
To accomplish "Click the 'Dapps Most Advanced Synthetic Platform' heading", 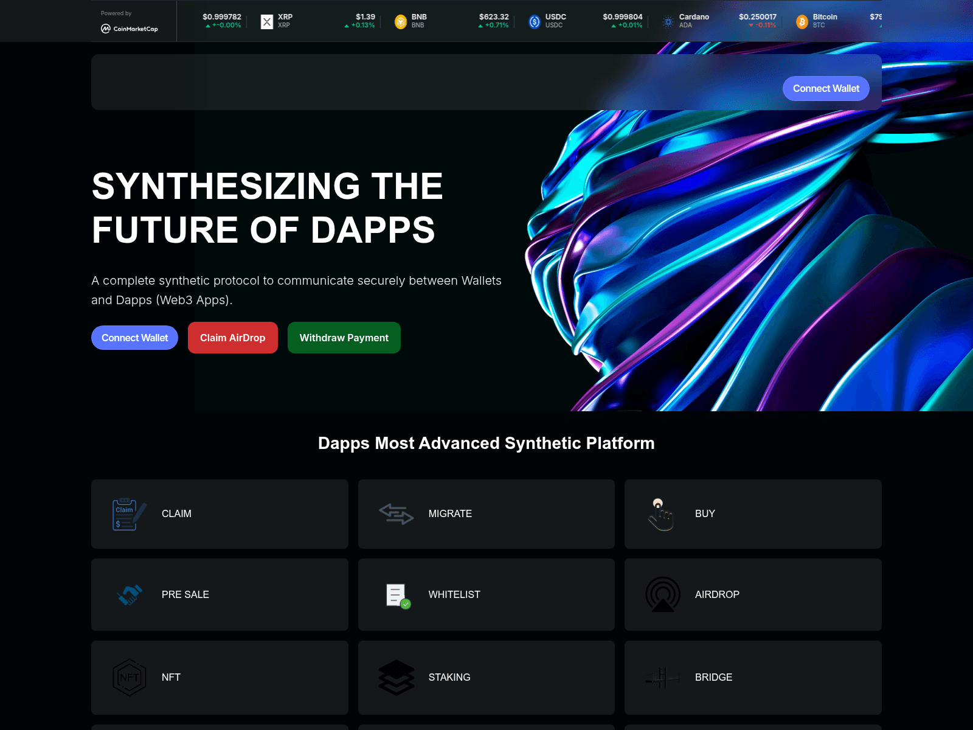I will click(x=486, y=443).
